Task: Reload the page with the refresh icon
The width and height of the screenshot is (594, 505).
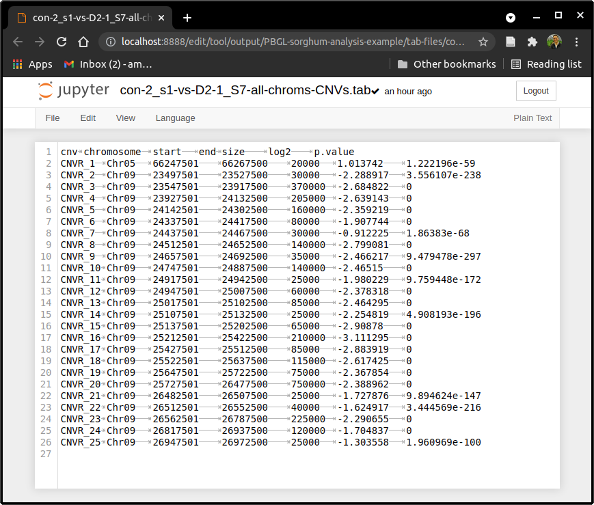Action: (62, 42)
